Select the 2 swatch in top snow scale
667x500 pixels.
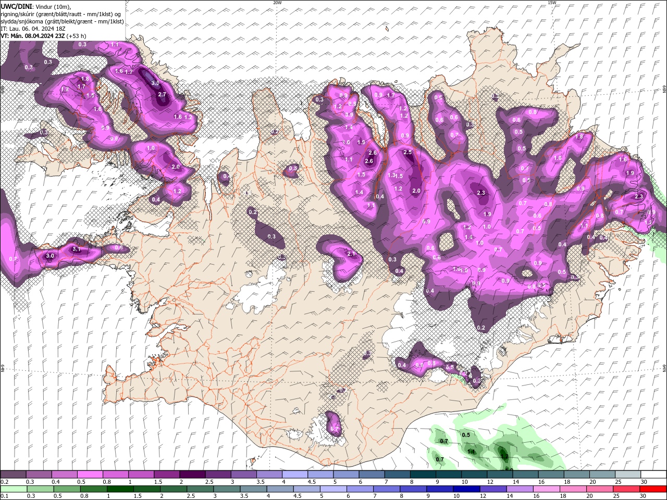tap(192, 474)
